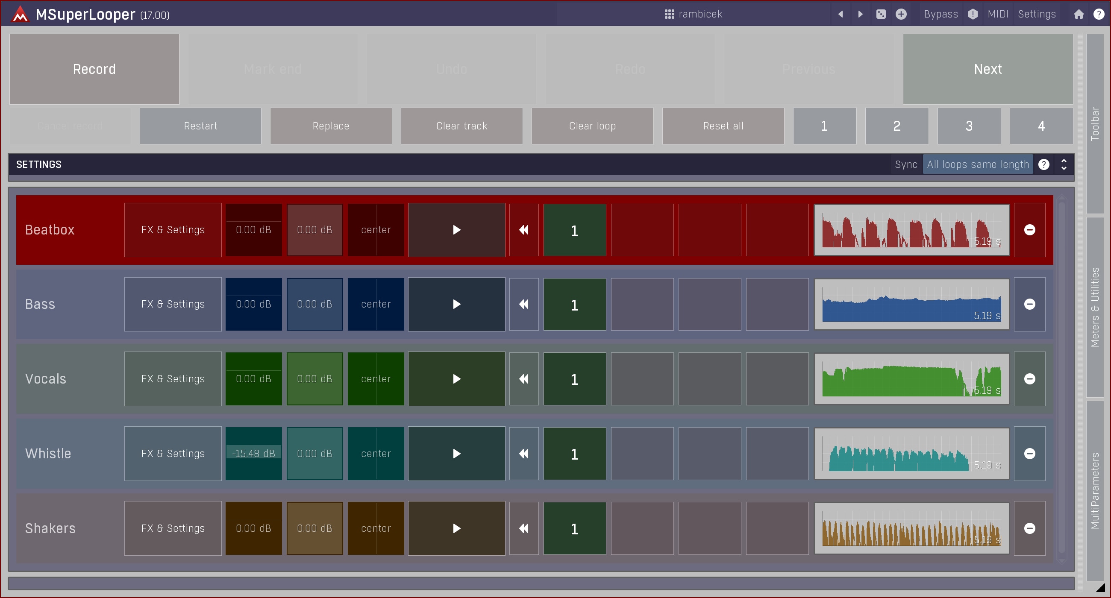Toggle loop 1 on Whistle track

point(574,454)
